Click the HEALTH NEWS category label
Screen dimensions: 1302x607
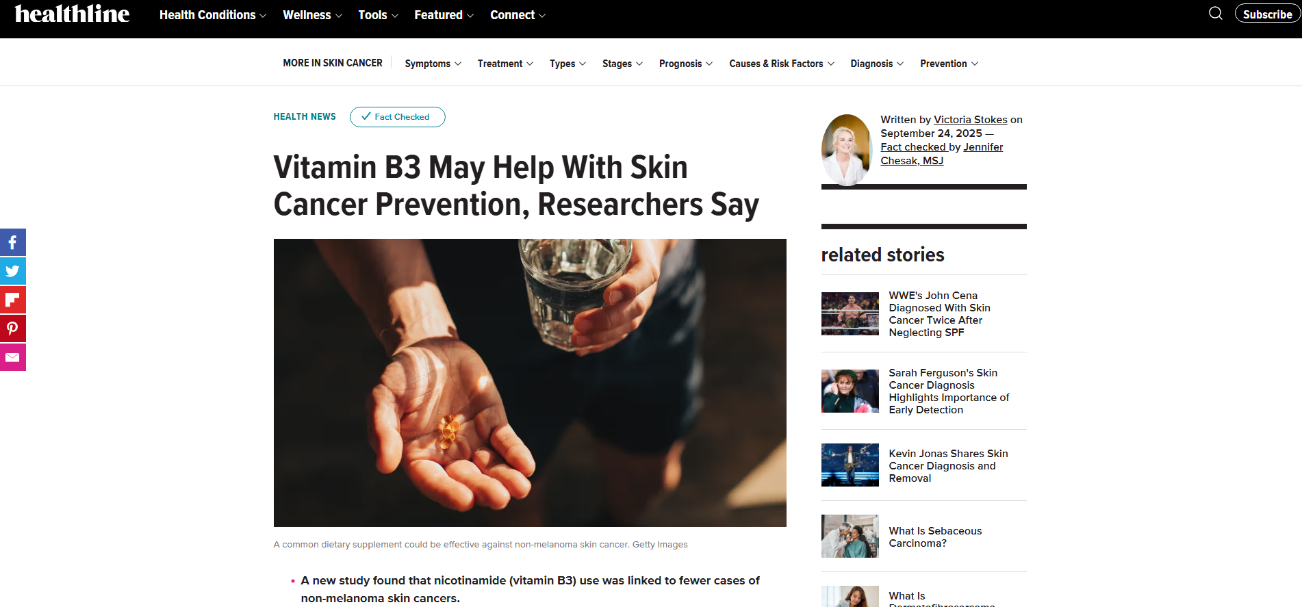point(305,117)
